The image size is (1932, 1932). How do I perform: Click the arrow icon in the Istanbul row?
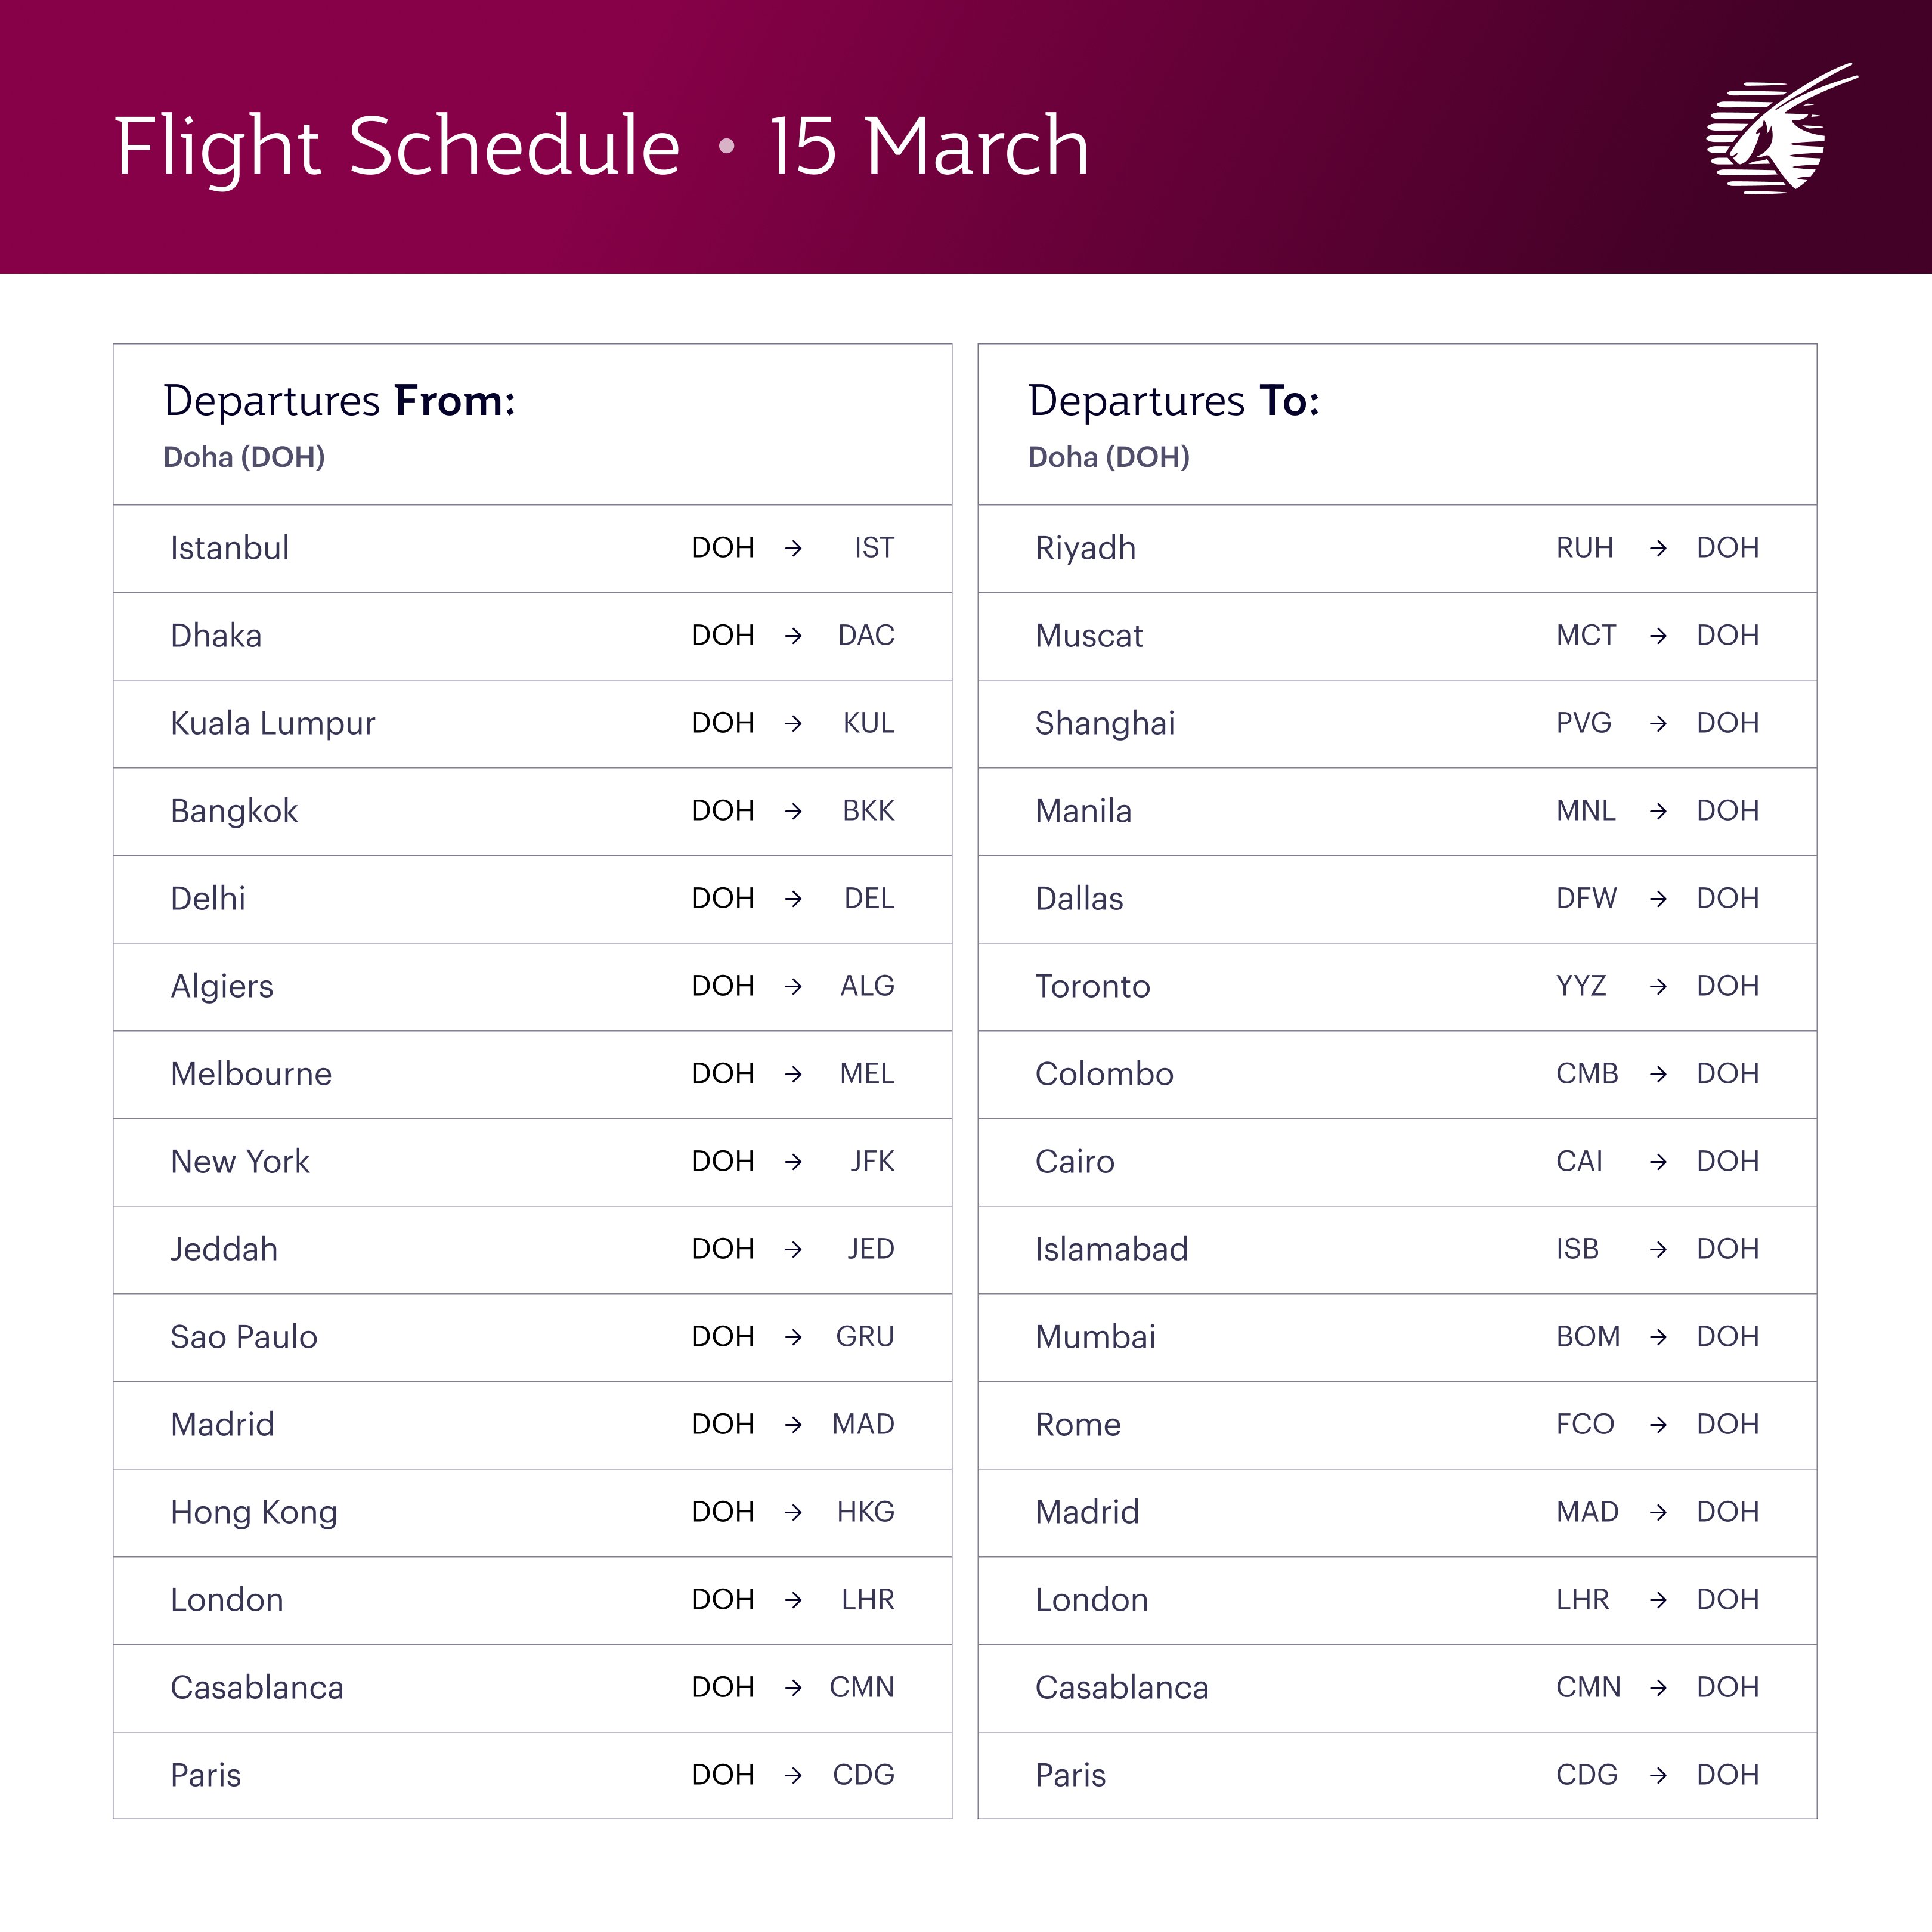point(794,548)
